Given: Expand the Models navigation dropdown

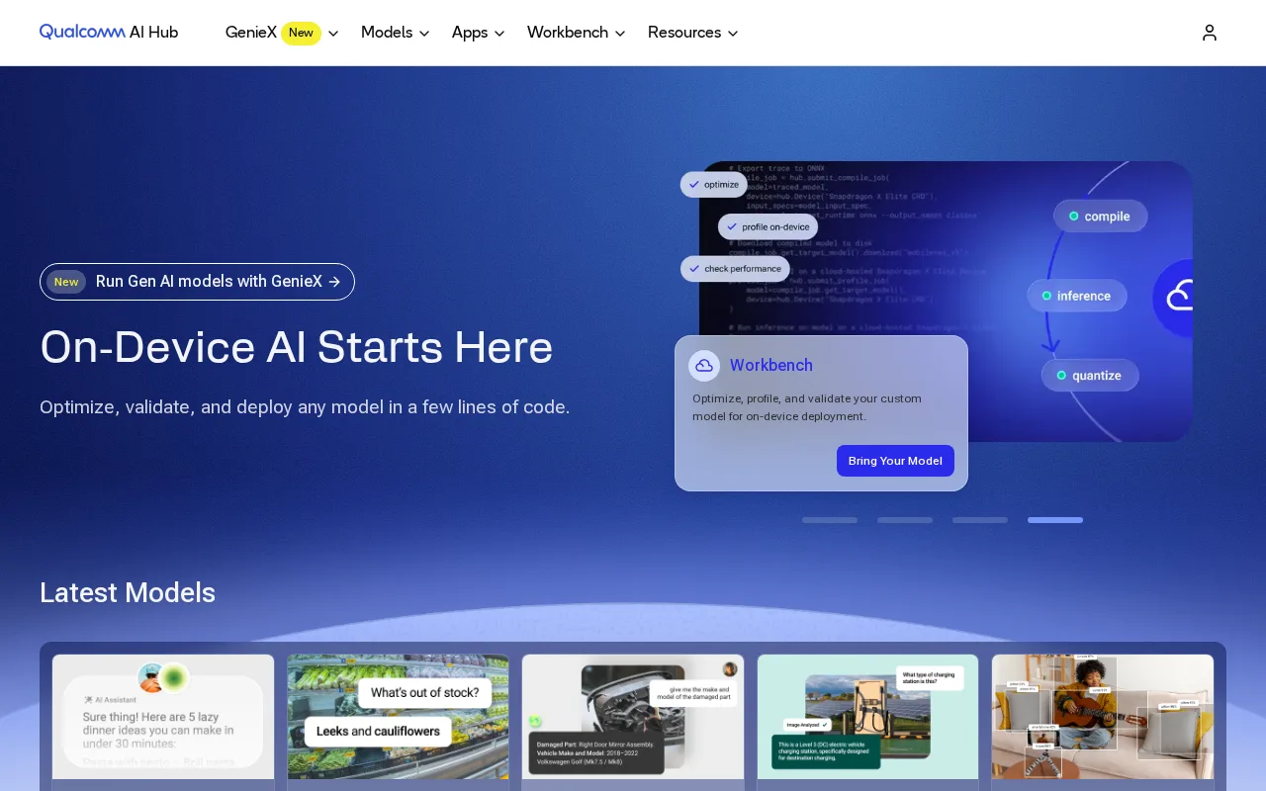Looking at the screenshot, I should [x=395, y=33].
